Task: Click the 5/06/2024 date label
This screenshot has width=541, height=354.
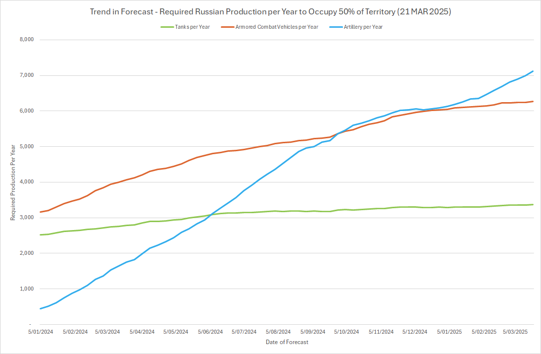Action: pos(210,332)
